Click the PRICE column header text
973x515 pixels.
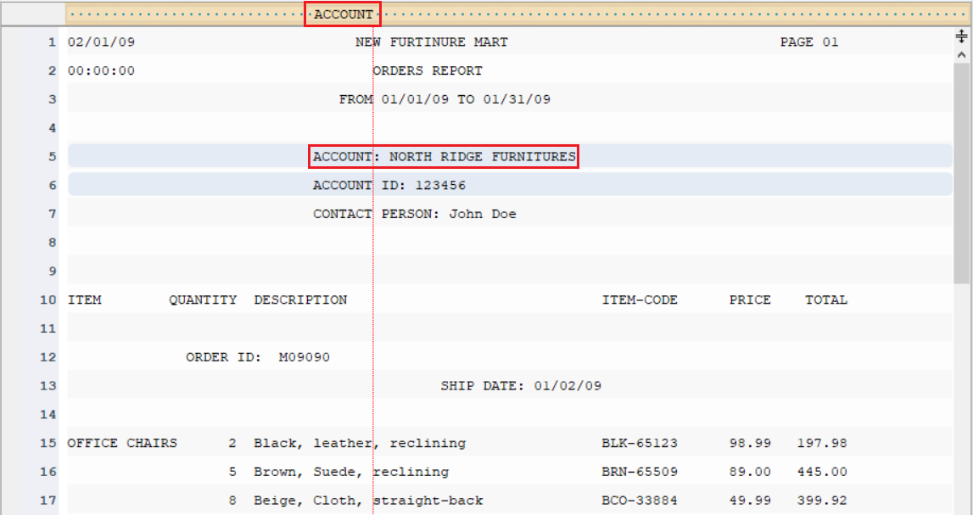pos(750,300)
